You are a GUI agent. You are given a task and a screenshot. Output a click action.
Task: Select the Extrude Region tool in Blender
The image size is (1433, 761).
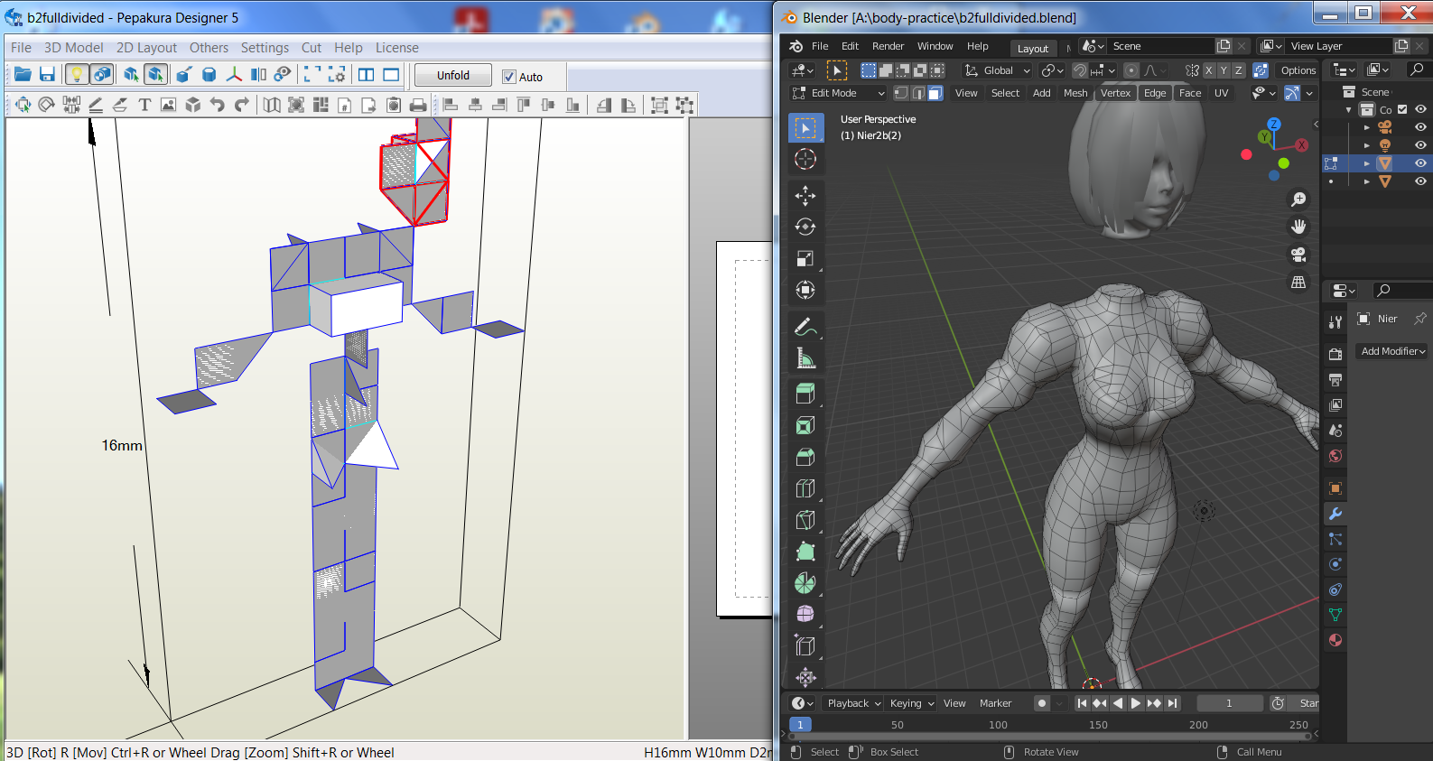click(x=805, y=394)
